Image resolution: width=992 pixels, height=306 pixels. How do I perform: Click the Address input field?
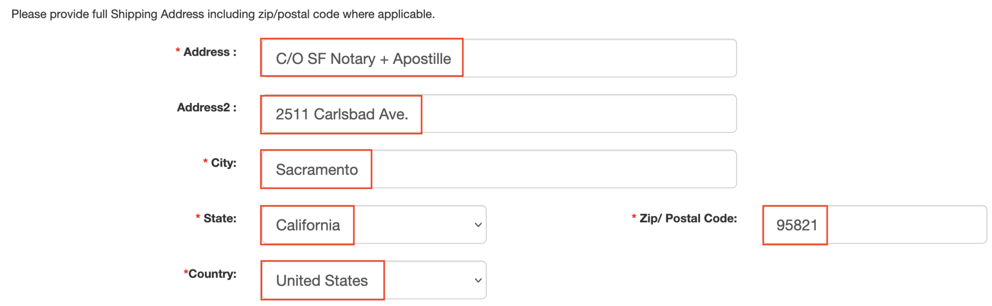pyautogui.click(x=498, y=58)
